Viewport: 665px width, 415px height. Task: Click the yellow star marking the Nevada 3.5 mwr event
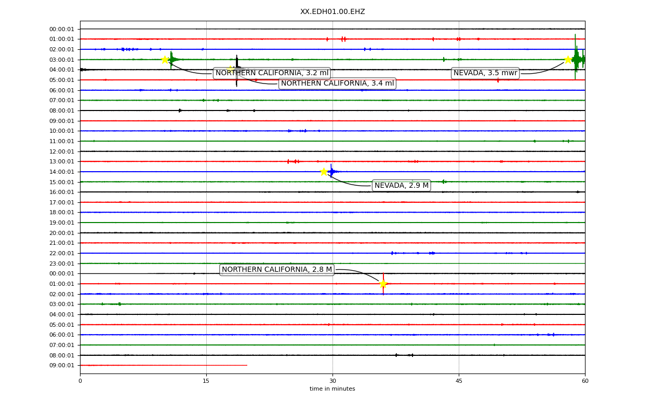(568, 60)
